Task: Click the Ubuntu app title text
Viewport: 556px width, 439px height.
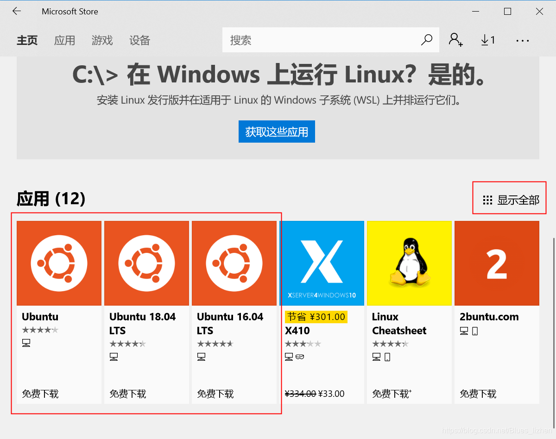Action: (x=40, y=317)
